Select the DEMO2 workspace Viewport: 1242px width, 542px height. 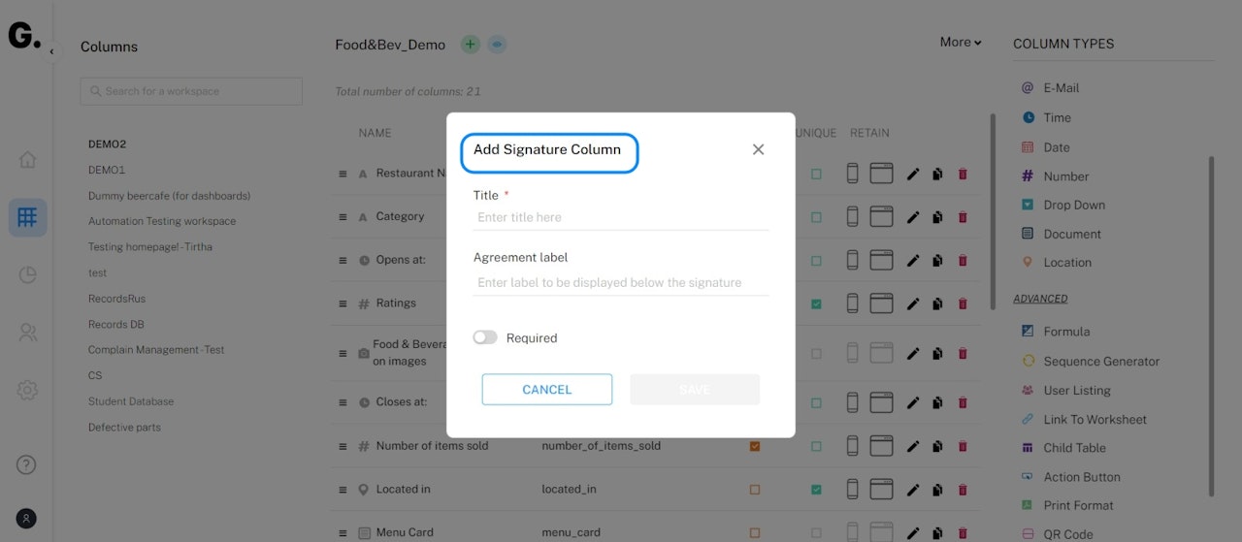108,144
